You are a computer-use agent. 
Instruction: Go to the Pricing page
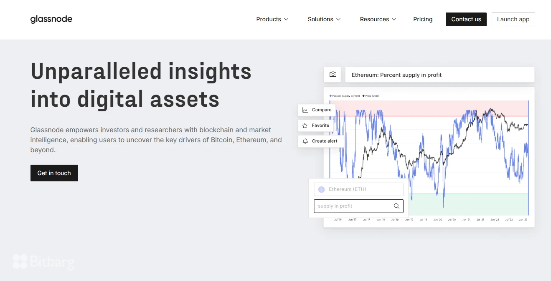423,19
